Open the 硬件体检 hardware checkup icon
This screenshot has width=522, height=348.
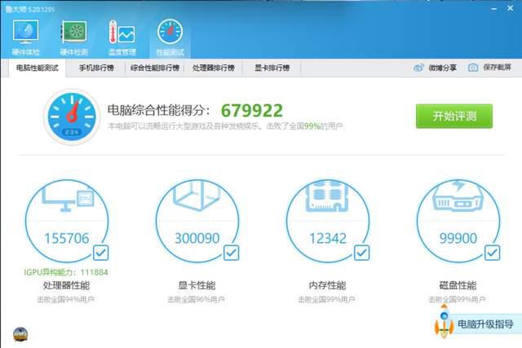(x=25, y=37)
